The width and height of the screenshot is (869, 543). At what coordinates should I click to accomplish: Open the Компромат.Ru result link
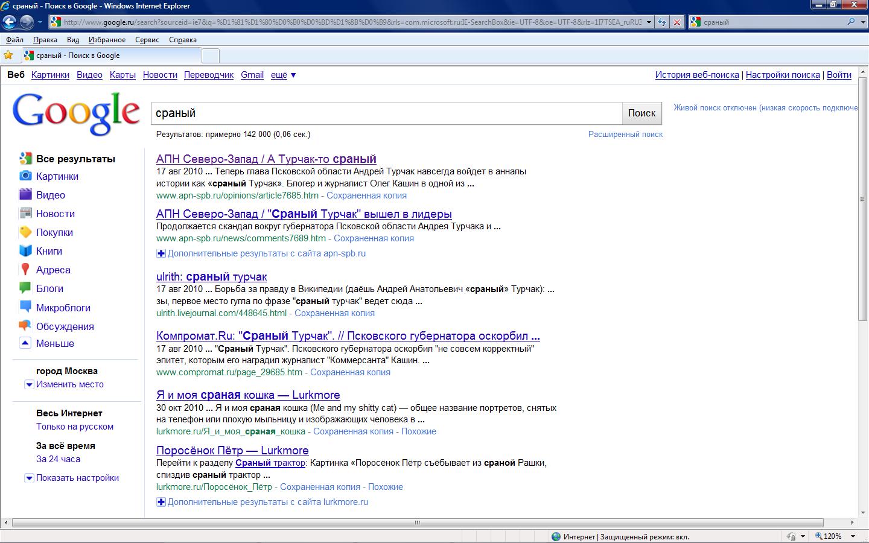click(348, 335)
